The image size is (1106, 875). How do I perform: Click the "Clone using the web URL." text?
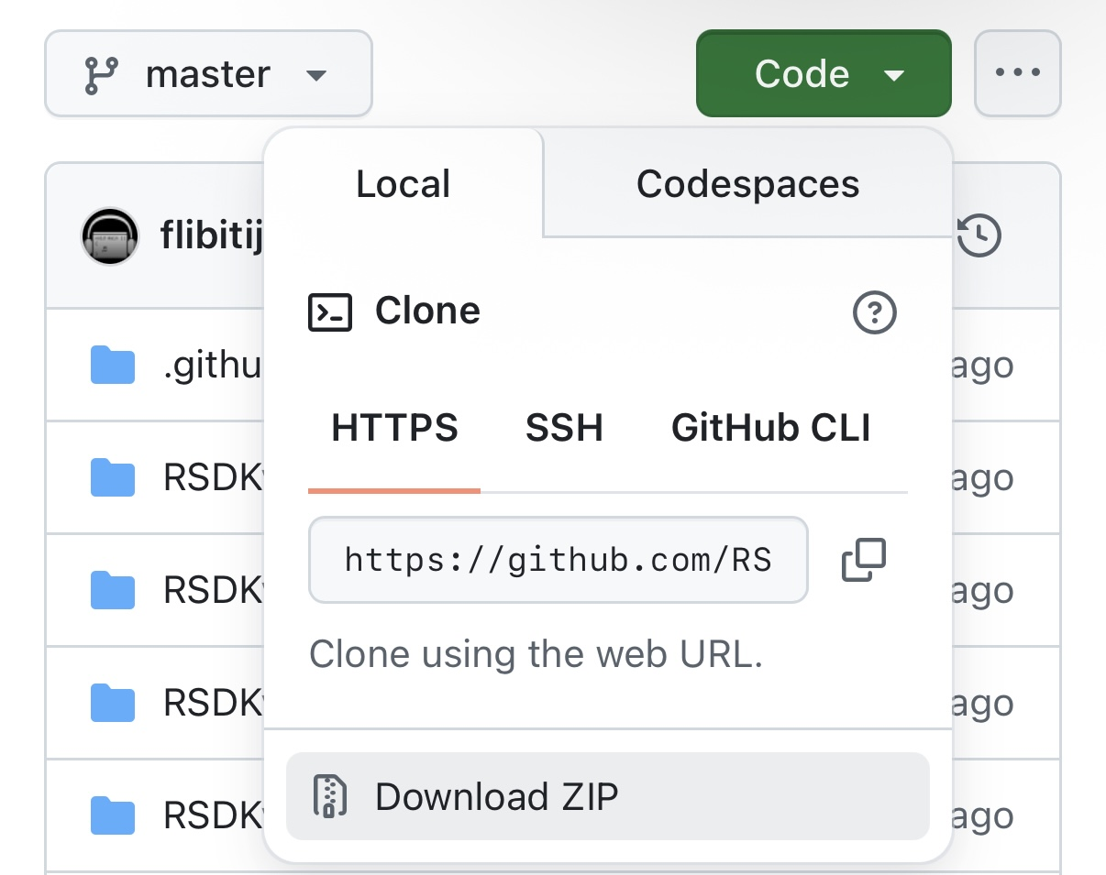click(536, 654)
